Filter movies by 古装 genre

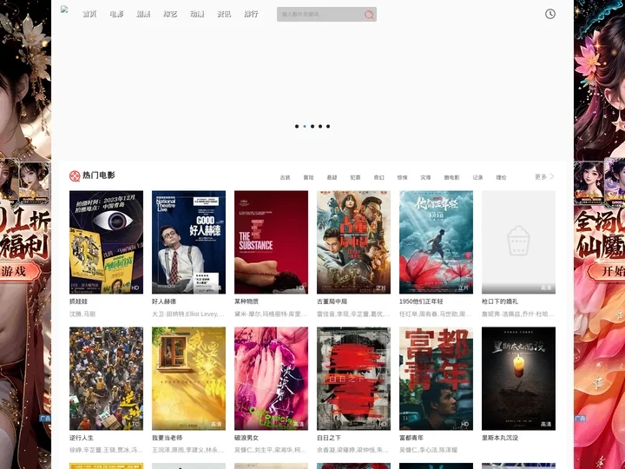[285, 177]
